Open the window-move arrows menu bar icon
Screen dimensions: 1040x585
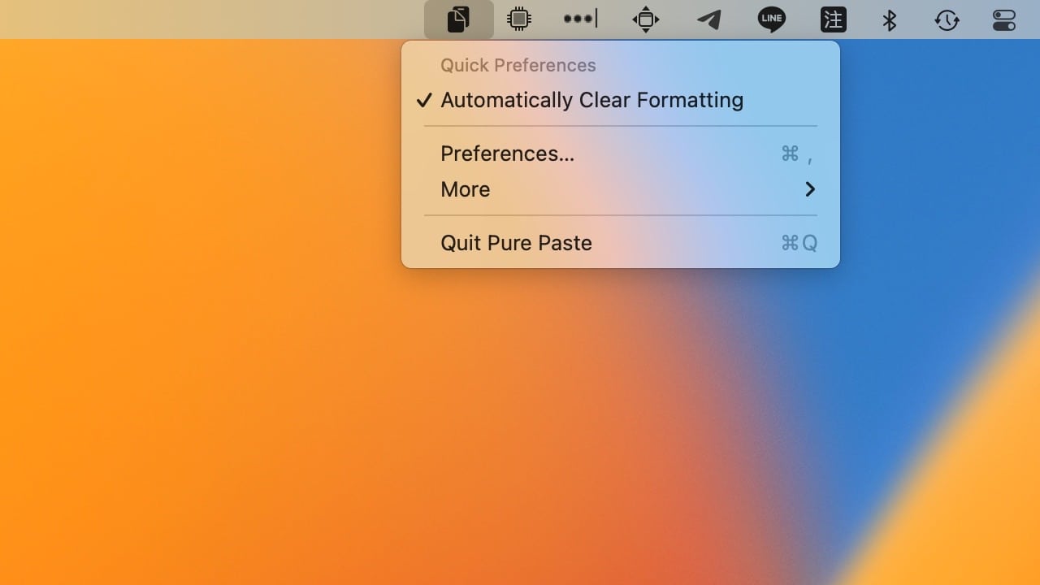(x=646, y=19)
